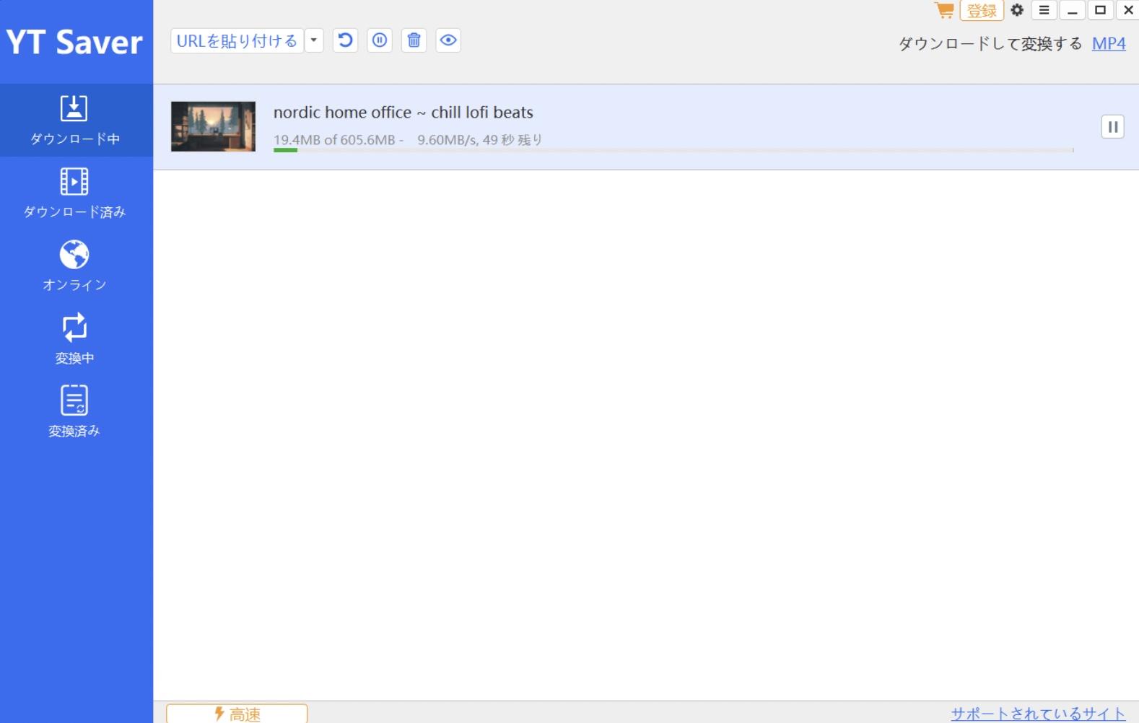Open the shopping cart purchase icon
The image size is (1139, 723).
click(x=945, y=10)
